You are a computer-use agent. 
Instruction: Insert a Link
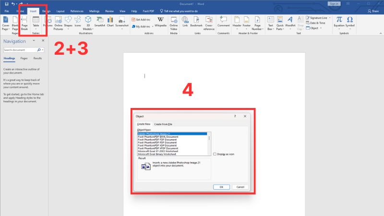(x=185, y=22)
